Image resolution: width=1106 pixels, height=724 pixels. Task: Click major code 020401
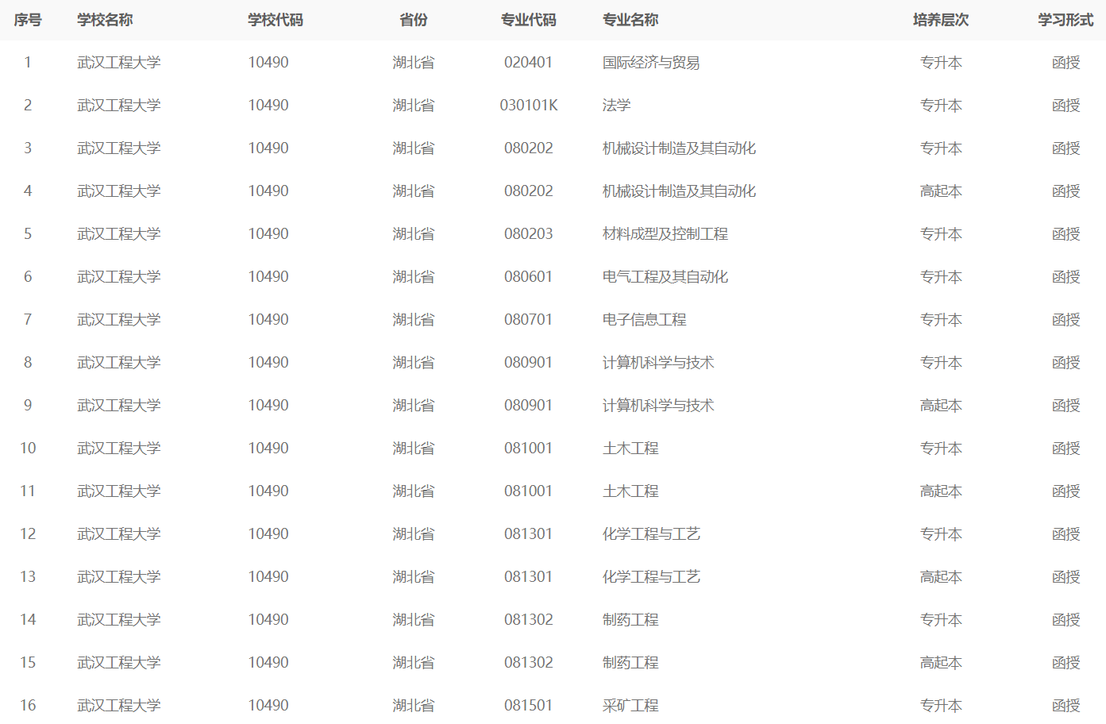click(529, 63)
